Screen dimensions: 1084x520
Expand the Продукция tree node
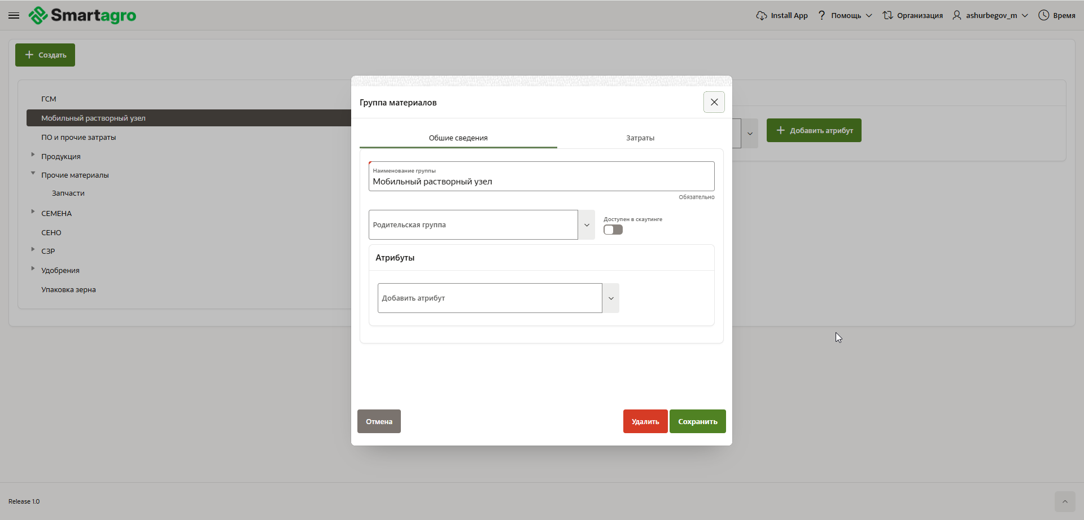coord(33,155)
